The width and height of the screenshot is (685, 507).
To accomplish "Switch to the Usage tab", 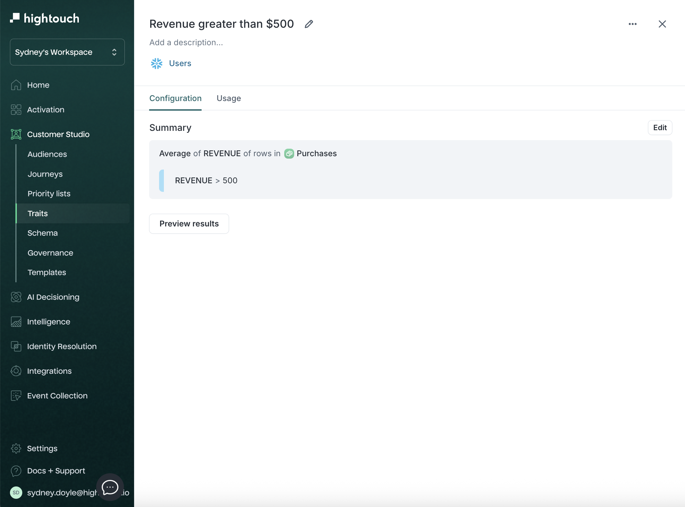I will coord(229,98).
